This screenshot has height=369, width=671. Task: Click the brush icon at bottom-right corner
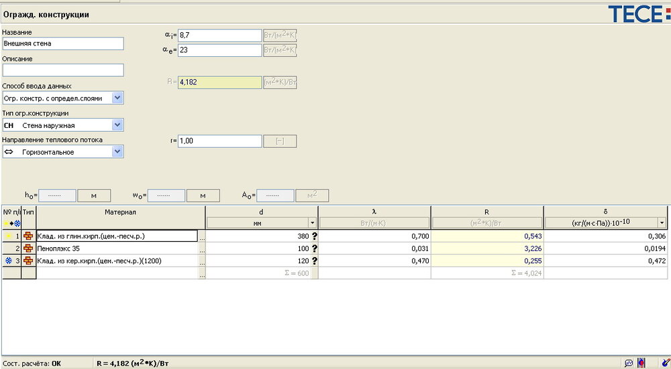(x=664, y=363)
